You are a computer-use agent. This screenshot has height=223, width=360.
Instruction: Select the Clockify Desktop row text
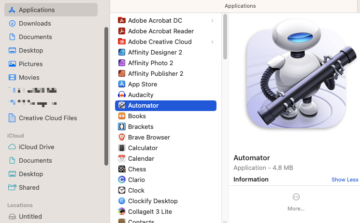tap(153, 201)
